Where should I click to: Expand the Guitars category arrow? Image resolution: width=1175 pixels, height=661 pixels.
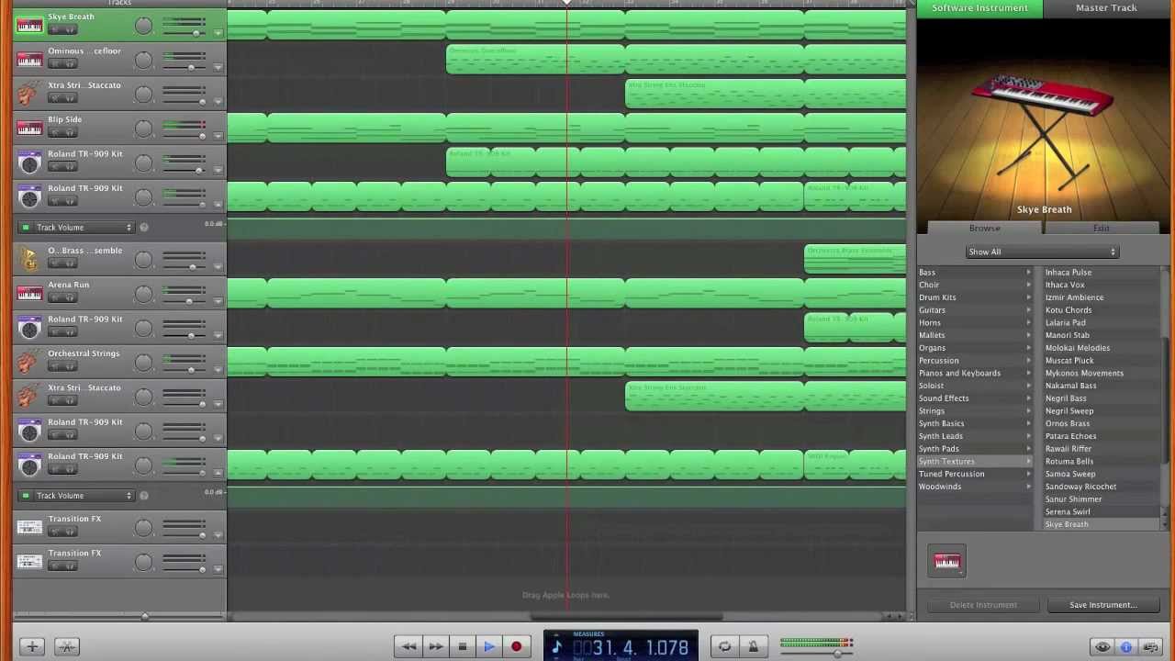(x=1028, y=310)
